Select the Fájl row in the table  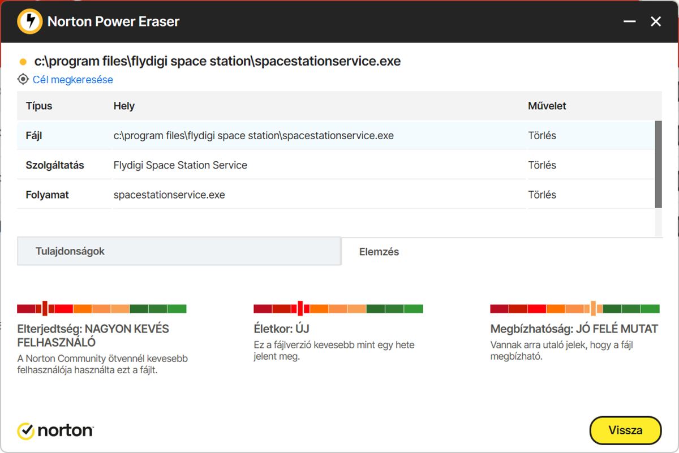pyautogui.click(x=253, y=136)
